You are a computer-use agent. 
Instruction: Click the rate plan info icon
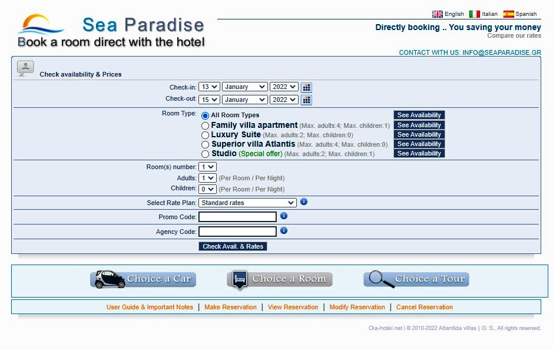coord(304,202)
